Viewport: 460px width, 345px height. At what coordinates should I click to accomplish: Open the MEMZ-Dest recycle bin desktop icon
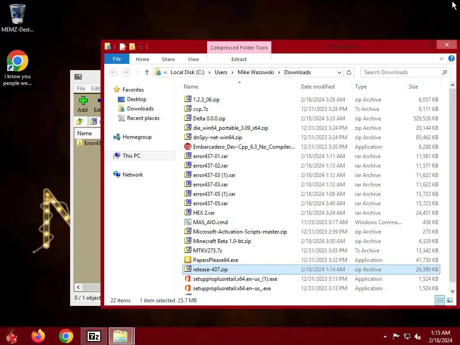click(x=18, y=18)
